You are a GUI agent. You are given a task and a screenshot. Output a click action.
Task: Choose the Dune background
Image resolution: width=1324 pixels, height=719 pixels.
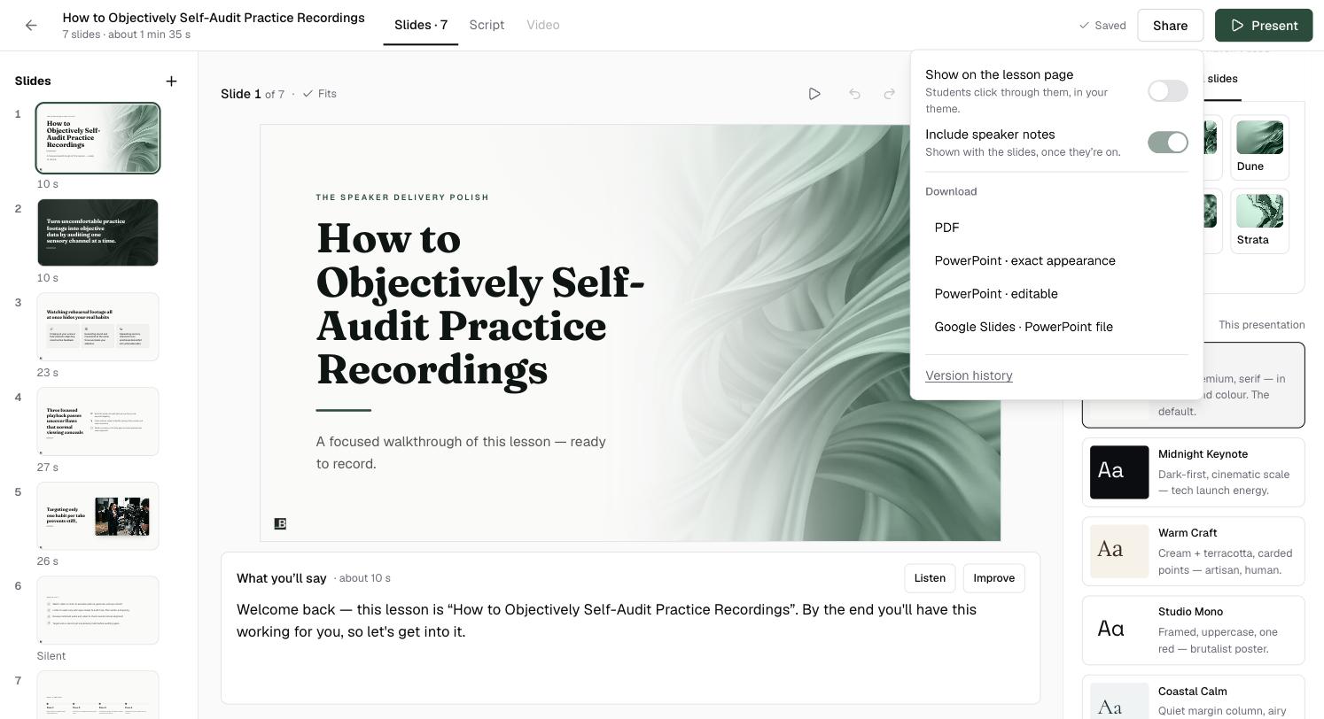tap(1259, 148)
